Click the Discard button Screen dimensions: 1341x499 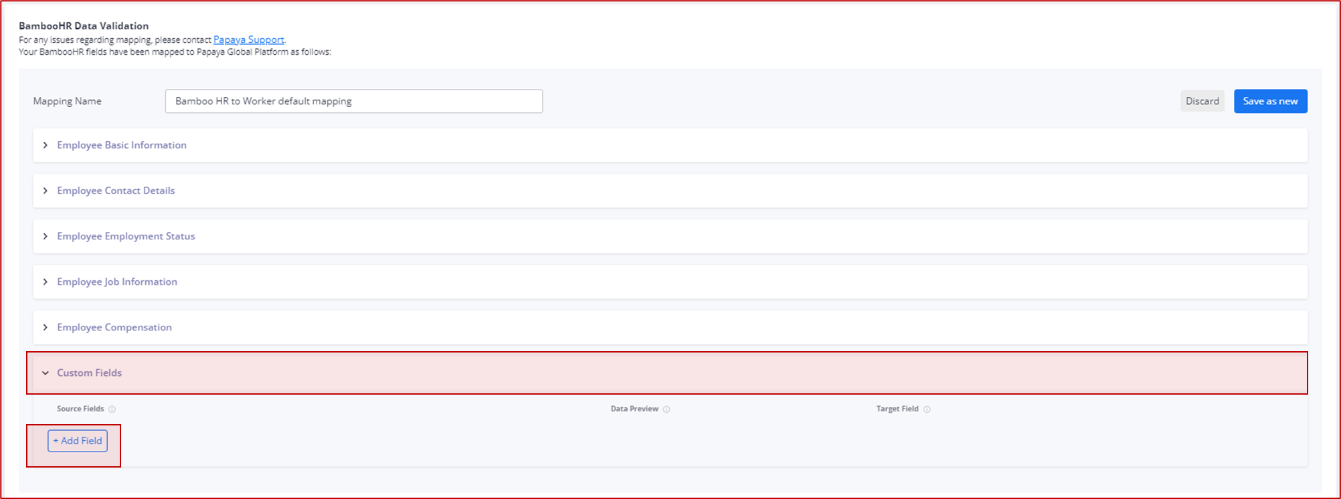click(1202, 101)
